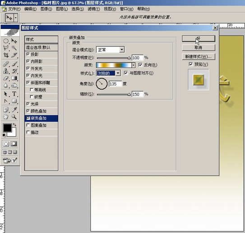Open the 选择 Select menu
Screen dimensions: 245x233
point(78,9)
